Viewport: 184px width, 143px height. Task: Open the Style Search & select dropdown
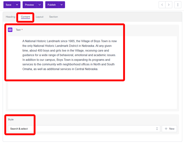coord(84,129)
